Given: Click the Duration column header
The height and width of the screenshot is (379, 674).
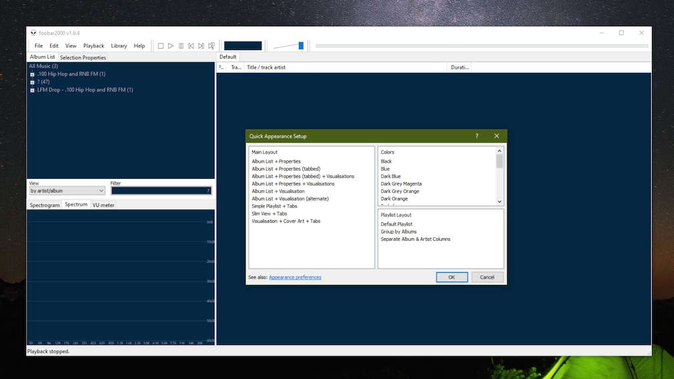Looking at the screenshot, I should pyautogui.click(x=460, y=67).
